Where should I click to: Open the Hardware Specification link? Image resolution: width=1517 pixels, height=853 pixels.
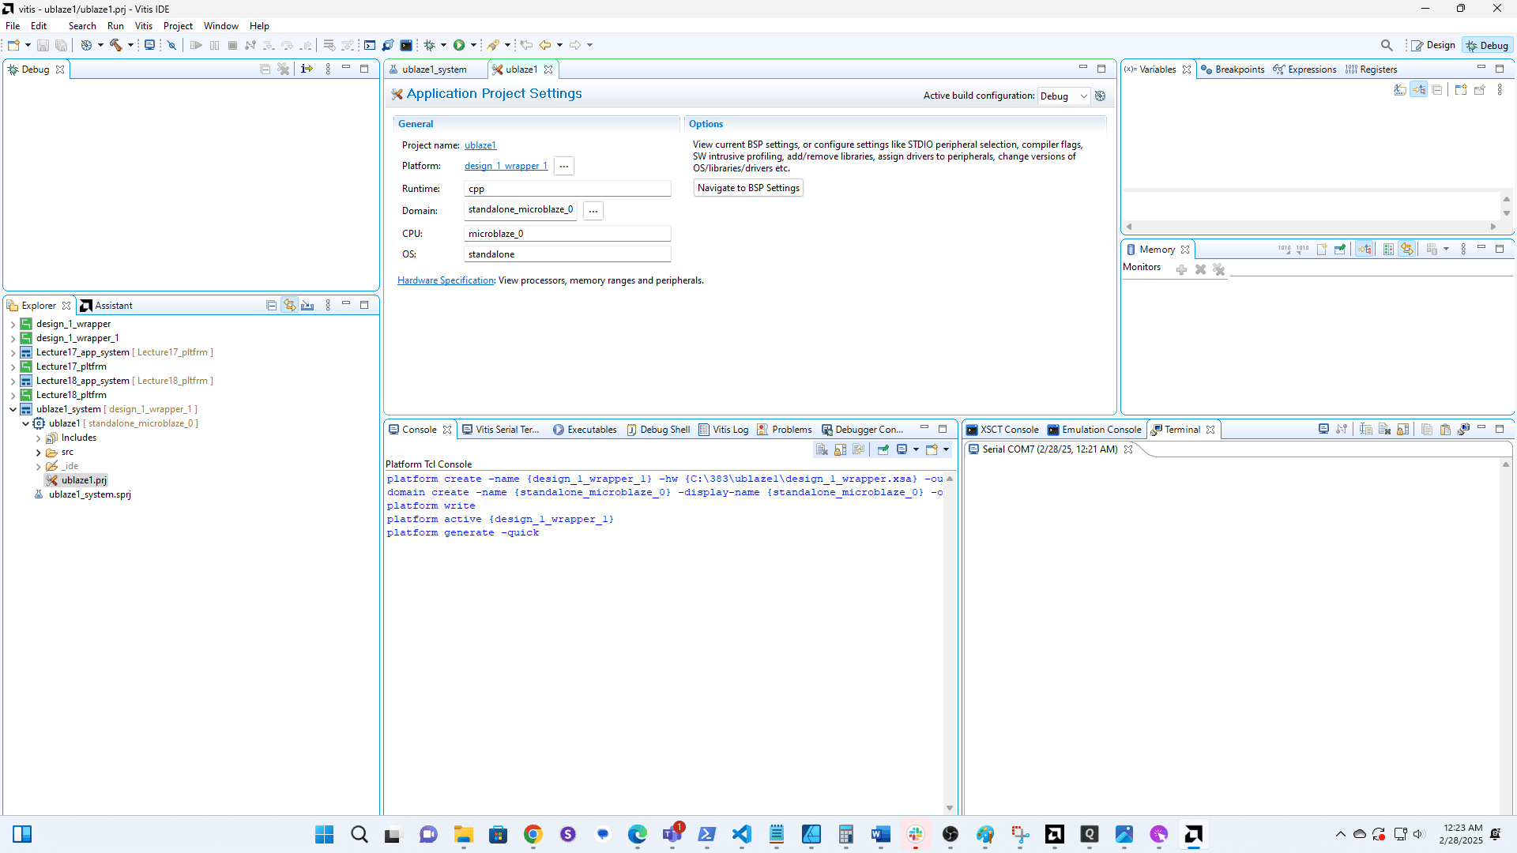(445, 280)
